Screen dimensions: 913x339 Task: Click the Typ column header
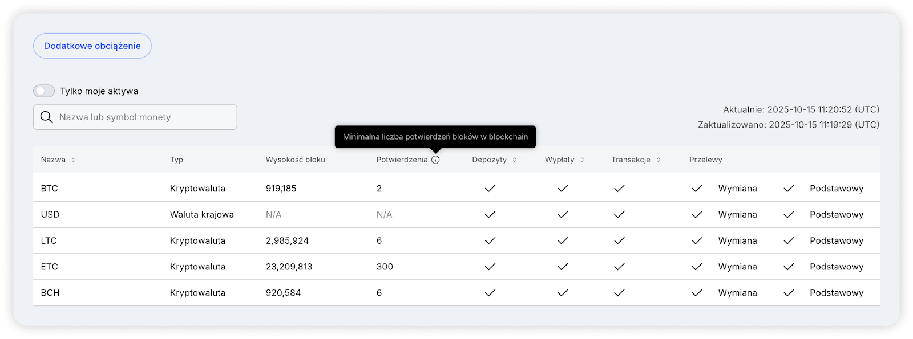[176, 160]
